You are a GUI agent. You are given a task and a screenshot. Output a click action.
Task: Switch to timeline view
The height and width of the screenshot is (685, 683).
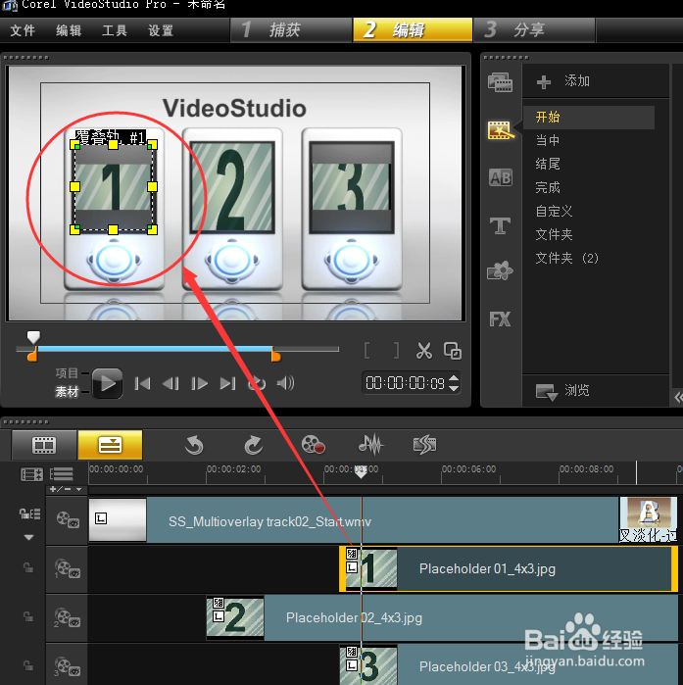click(x=110, y=445)
